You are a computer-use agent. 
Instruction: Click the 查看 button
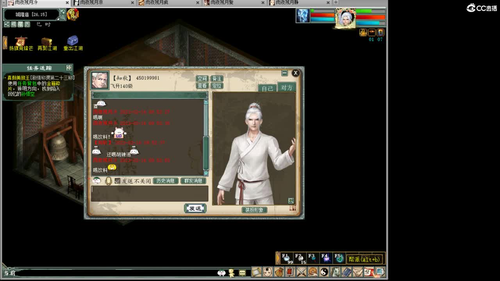point(202,86)
